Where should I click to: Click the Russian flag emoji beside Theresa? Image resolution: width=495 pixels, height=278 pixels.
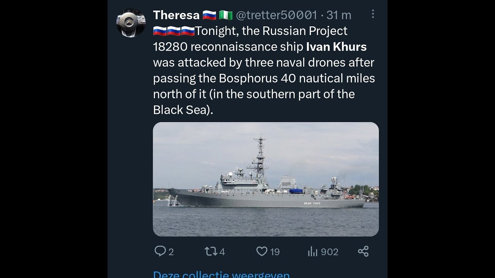pyautogui.click(x=209, y=15)
